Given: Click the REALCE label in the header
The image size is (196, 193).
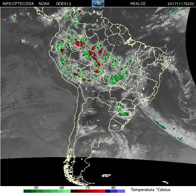Looking at the screenshot, I should click(x=138, y=4).
